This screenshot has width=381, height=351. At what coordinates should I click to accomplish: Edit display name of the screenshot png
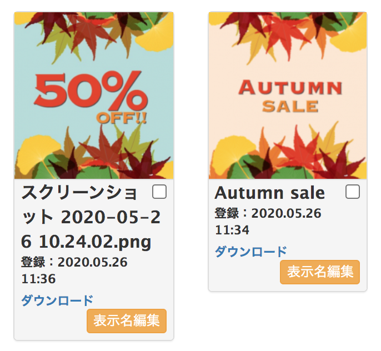point(127,320)
